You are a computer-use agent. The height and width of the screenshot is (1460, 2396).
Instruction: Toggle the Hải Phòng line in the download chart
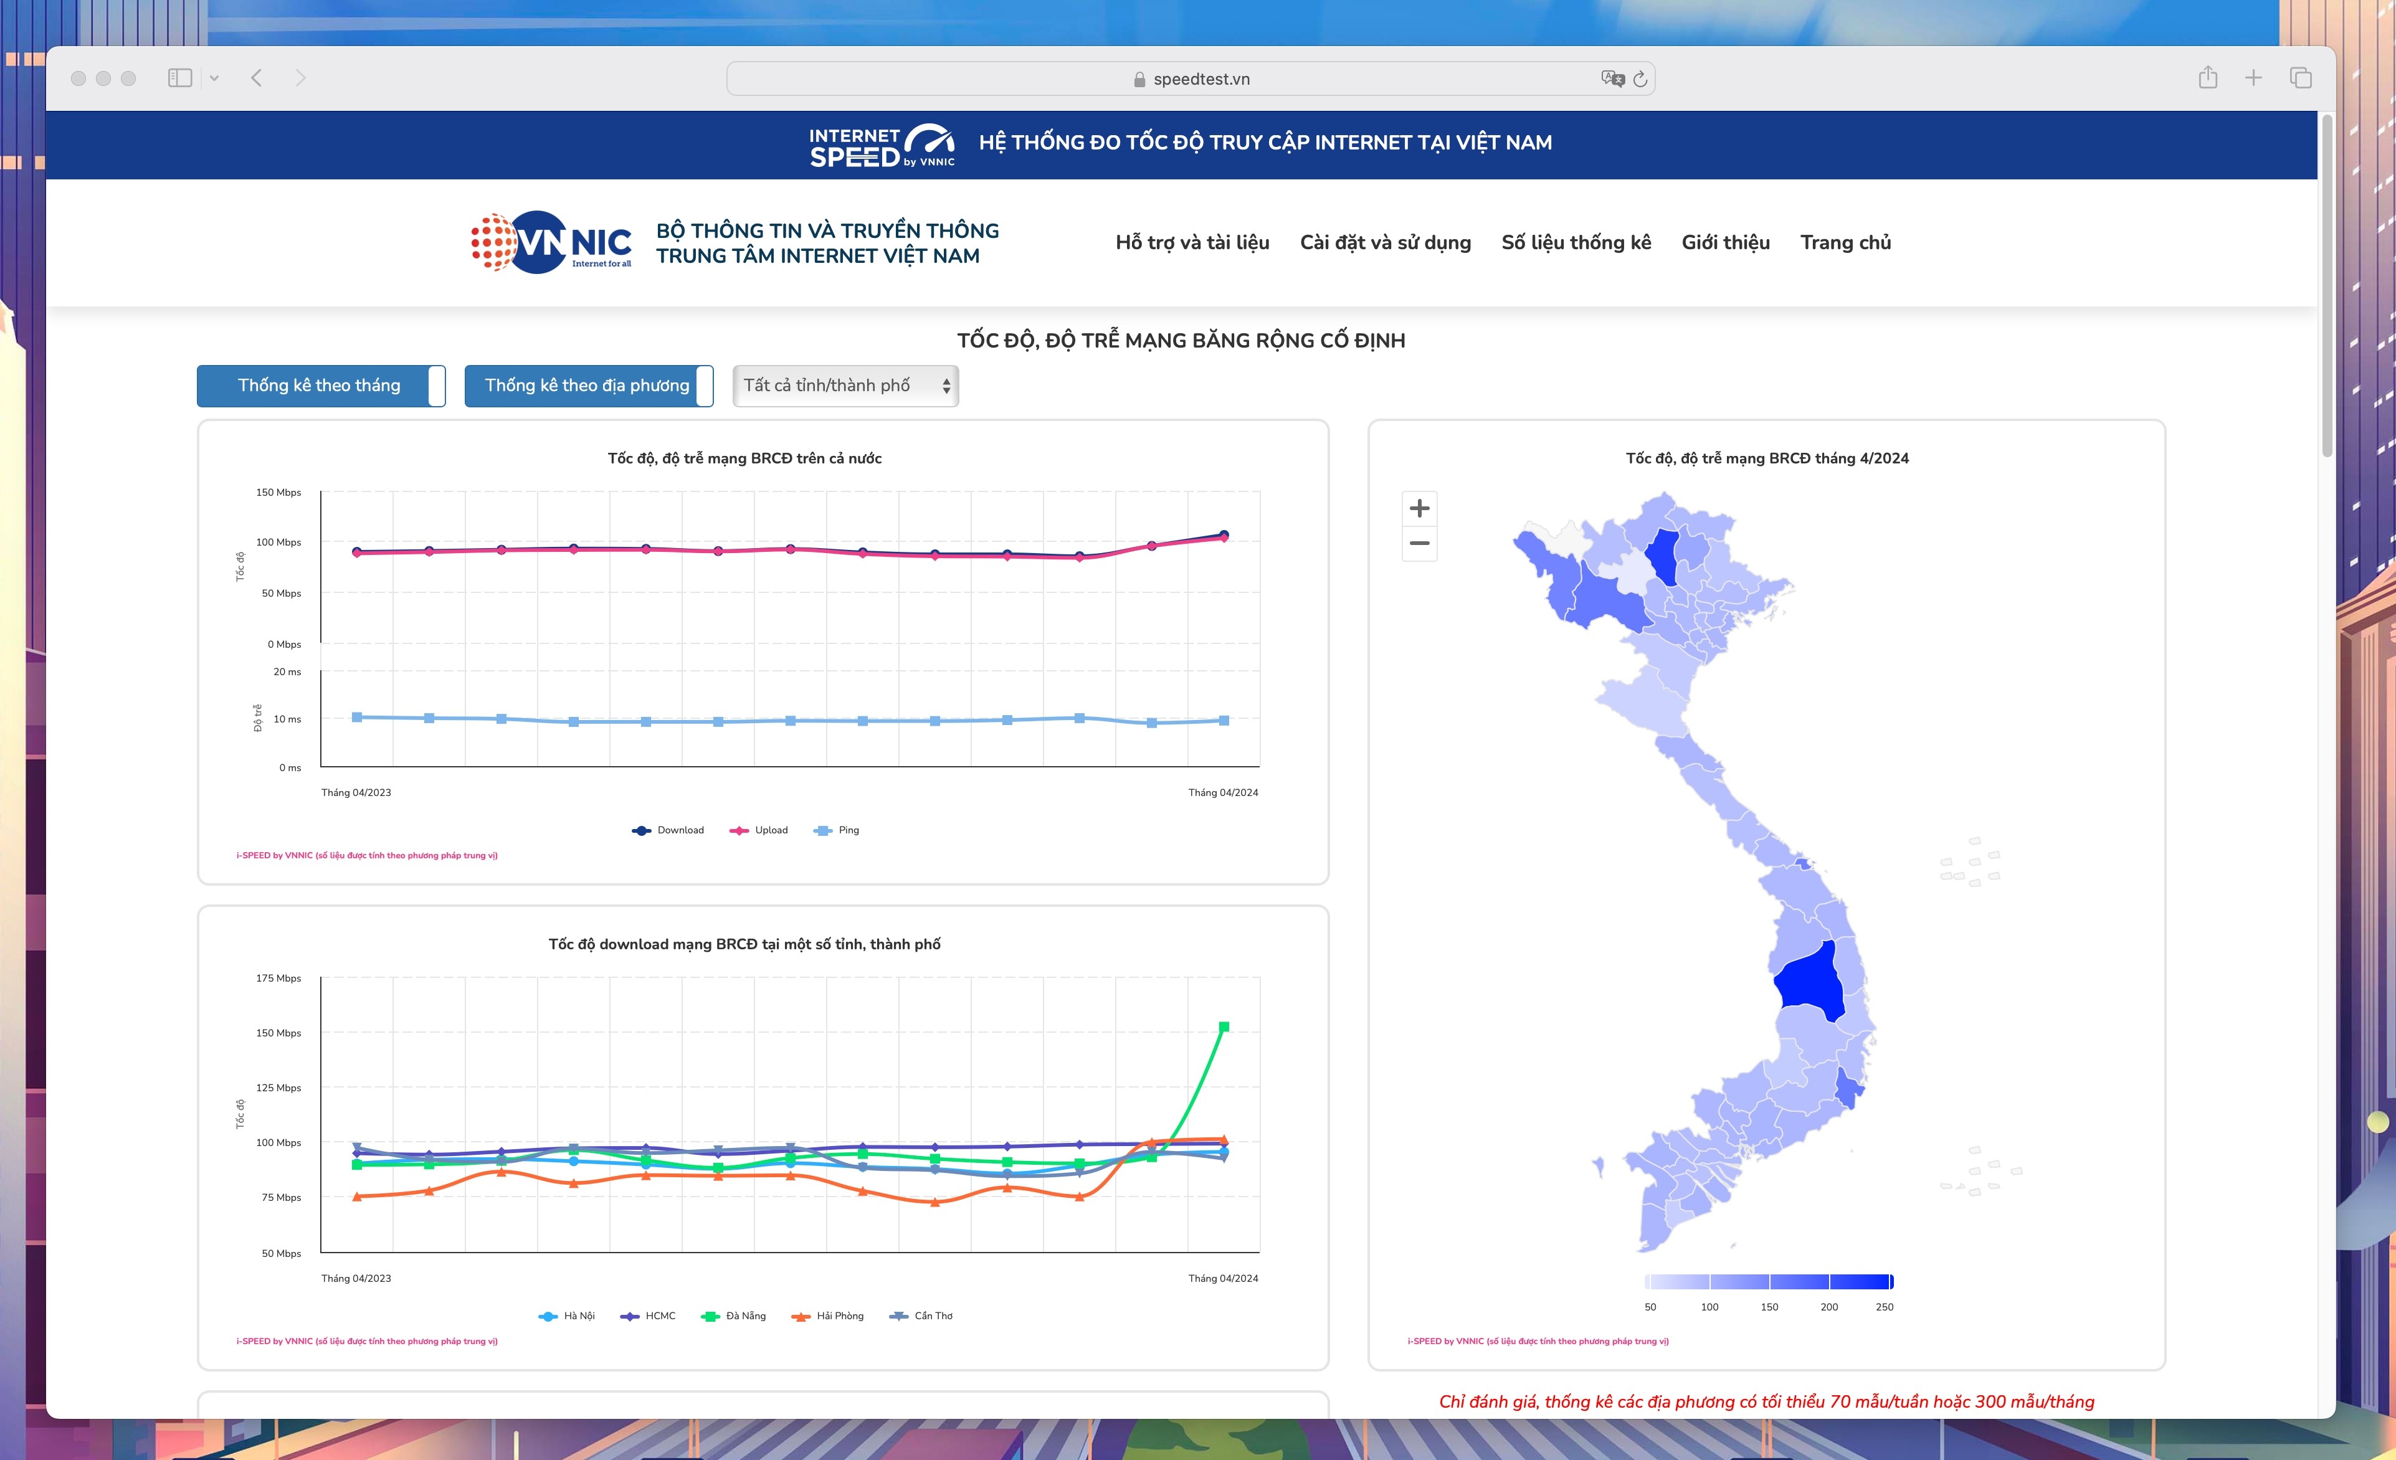(829, 1315)
